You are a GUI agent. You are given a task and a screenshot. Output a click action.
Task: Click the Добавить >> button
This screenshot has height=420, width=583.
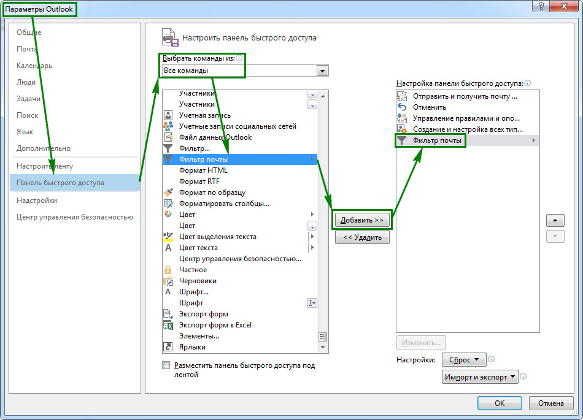pos(362,220)
